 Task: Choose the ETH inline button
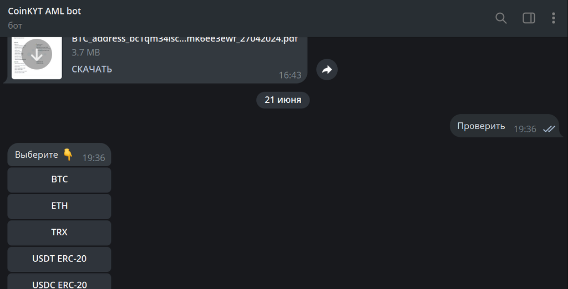(59, 206)
